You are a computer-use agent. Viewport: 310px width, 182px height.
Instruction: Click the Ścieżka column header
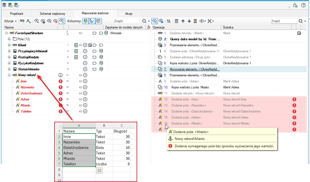257,27
